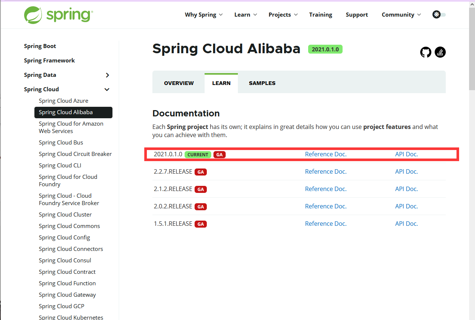Select Spring Cloud for Amazon Web Services

coord(71,127)
